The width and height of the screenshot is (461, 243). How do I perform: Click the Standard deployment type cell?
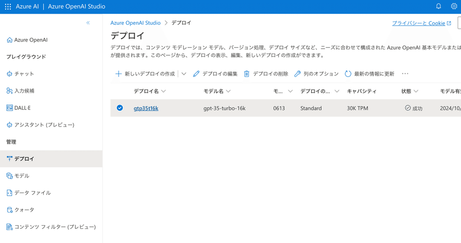click(311, 108)
